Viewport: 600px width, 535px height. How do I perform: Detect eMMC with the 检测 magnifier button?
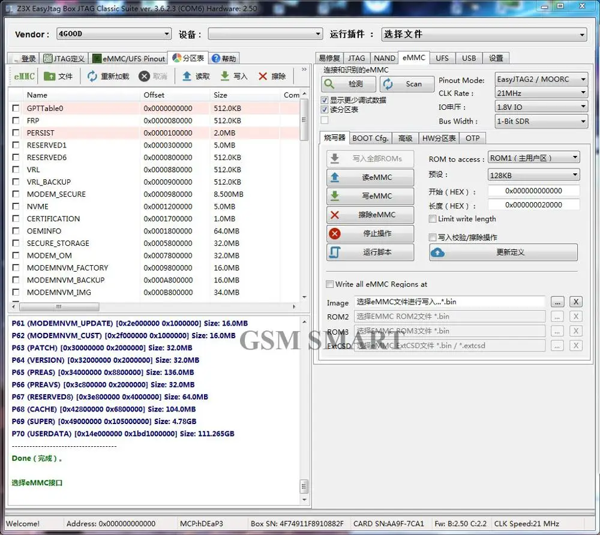(x=348, y=84)
